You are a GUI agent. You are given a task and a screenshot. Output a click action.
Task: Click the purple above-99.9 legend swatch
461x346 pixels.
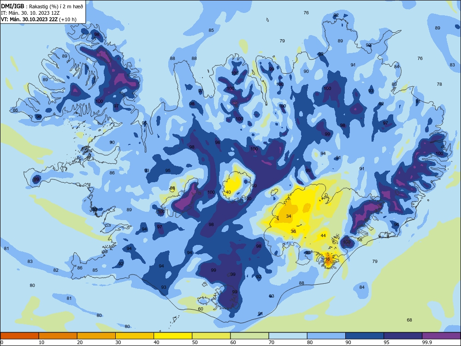[x=441, y=336]
